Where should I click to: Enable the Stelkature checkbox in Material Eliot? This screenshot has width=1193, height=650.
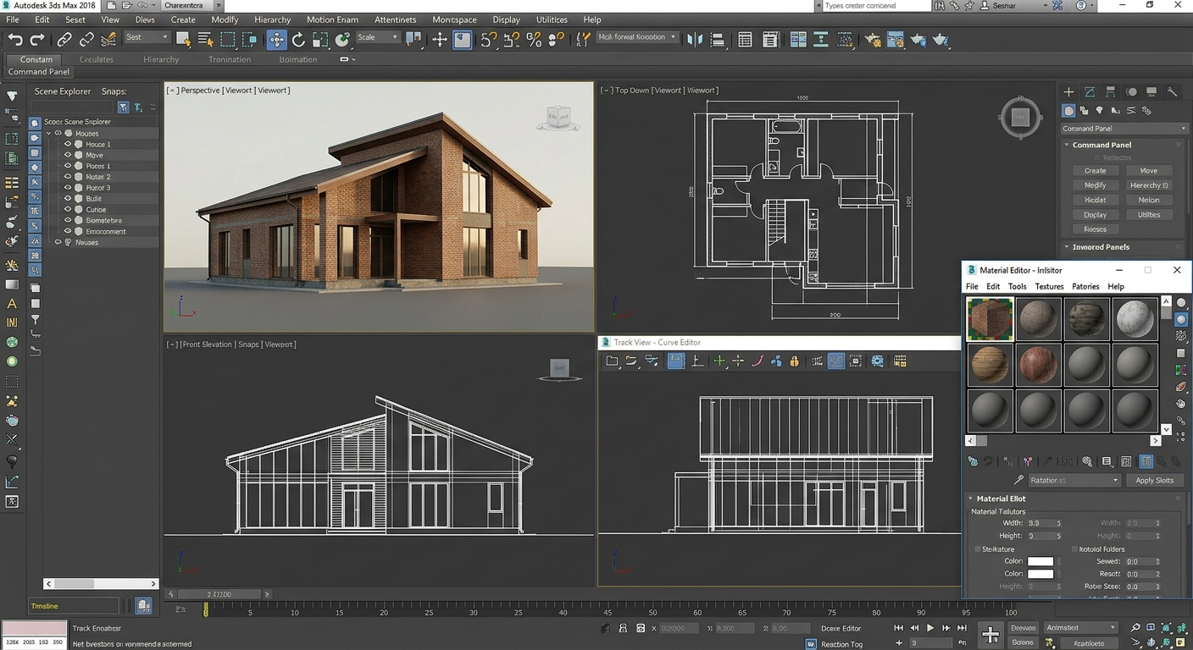977,548
